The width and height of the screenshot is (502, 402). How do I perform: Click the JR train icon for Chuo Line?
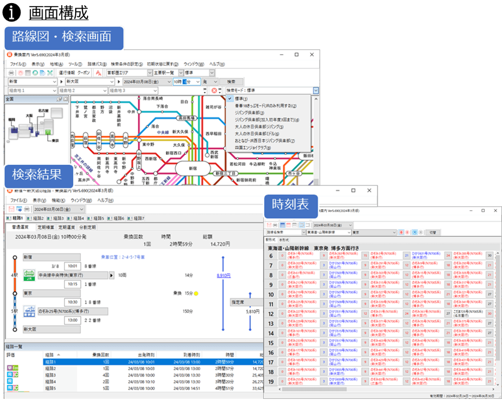click(30, 275)
